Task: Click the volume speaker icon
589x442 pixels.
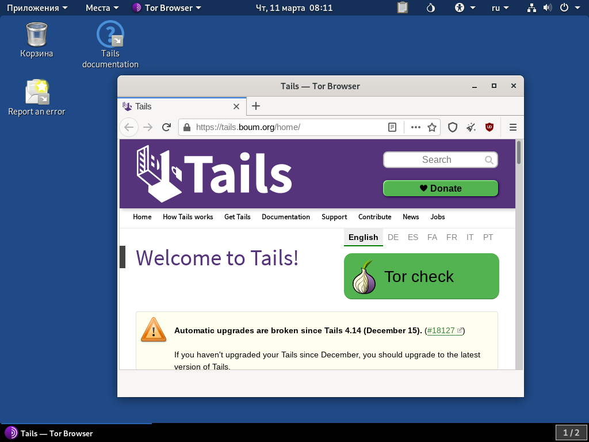Action: (548, 7)
